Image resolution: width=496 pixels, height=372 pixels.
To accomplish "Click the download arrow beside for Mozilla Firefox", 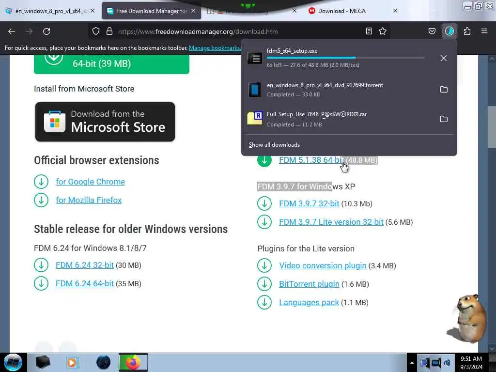I will (x=41, y=200).
